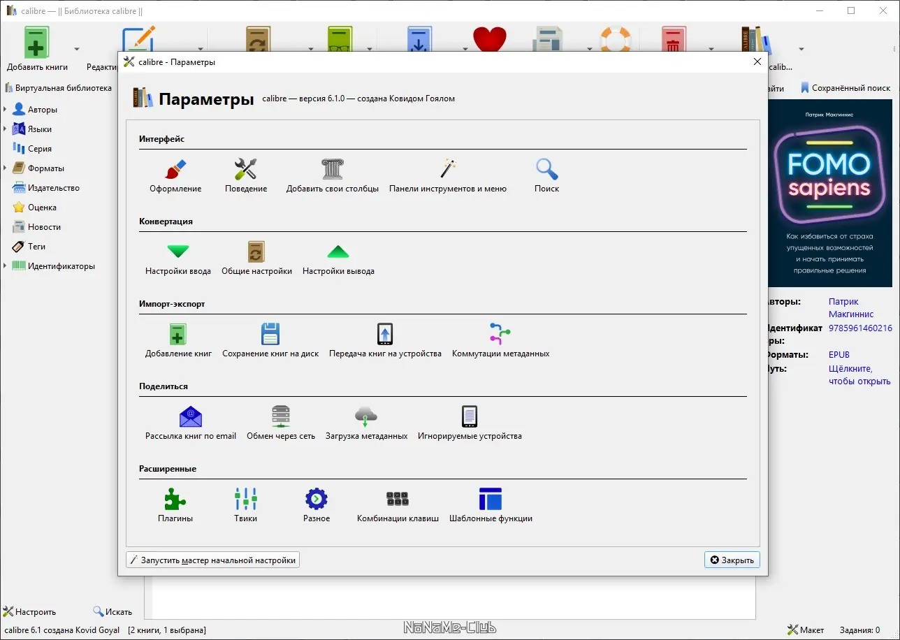Open Загрузка метаданных settings

point(366,423)
